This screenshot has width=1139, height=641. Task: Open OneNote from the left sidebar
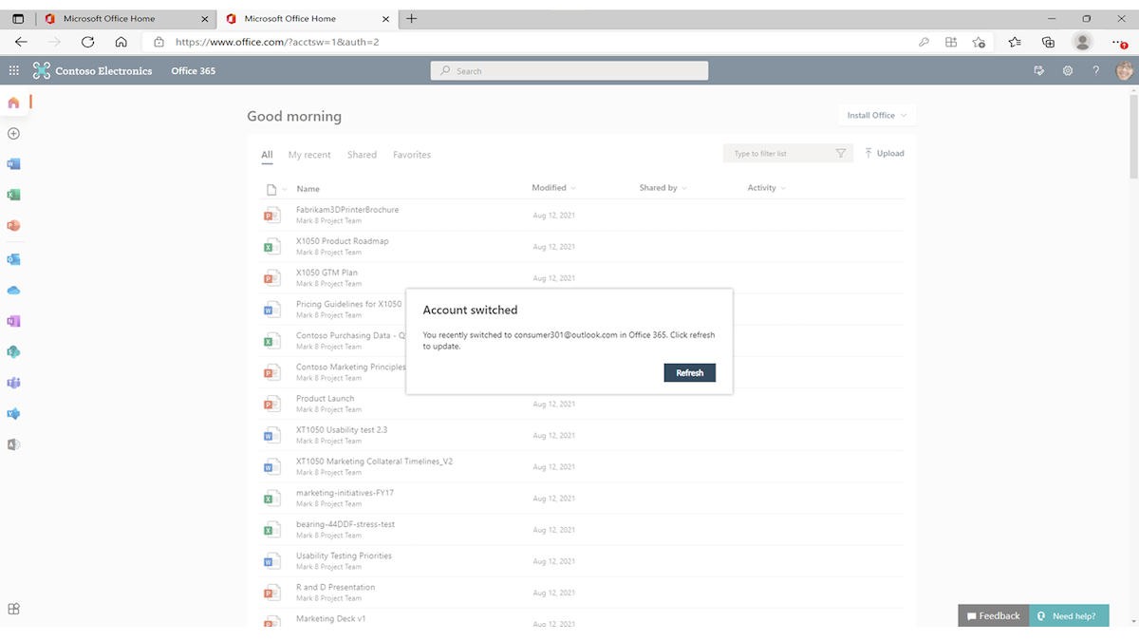click(13, 321)
